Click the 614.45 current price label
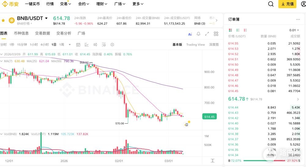The width and height of the screenshot is (306, 167). click(209, 117)
